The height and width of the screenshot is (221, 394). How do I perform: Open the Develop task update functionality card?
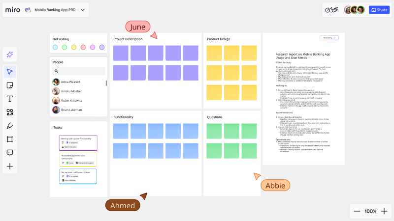pos(78,143)
